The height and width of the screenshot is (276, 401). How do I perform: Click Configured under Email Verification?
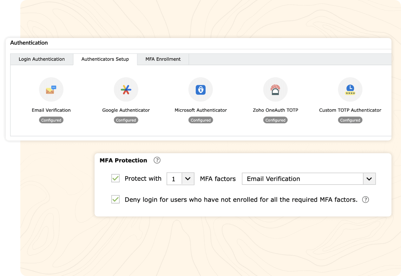(x=51, y=120)
